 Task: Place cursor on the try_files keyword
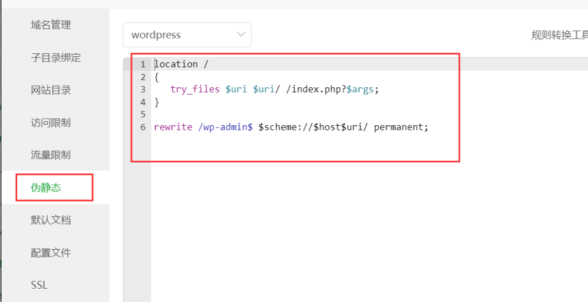(195, 90)
